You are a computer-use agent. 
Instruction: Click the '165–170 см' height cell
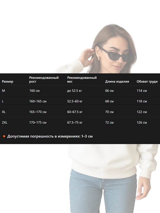tap(38, 112)
